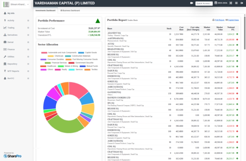Viewport: 246px width, 161px height.
Task: Toggle Mutual Funds legend visibility
Action: pyautogui.click(x=90, y=66)
